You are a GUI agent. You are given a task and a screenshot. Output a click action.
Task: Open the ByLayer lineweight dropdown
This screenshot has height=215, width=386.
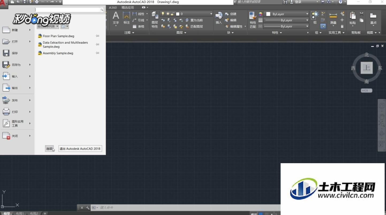[286, 20]
